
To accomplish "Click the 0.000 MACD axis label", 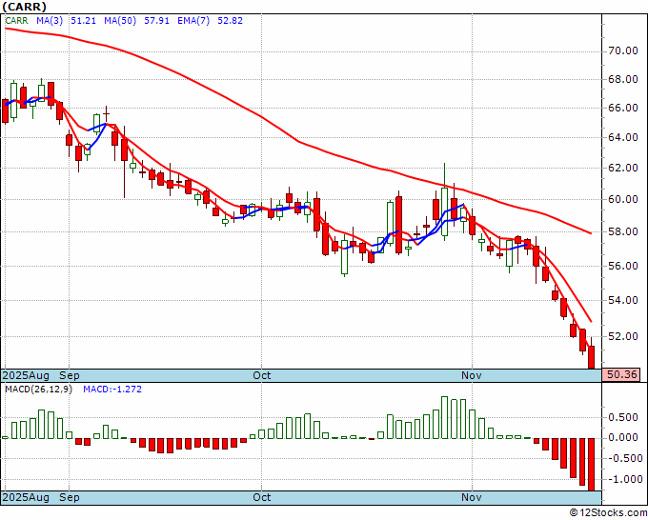I will (x=623, y=438).
